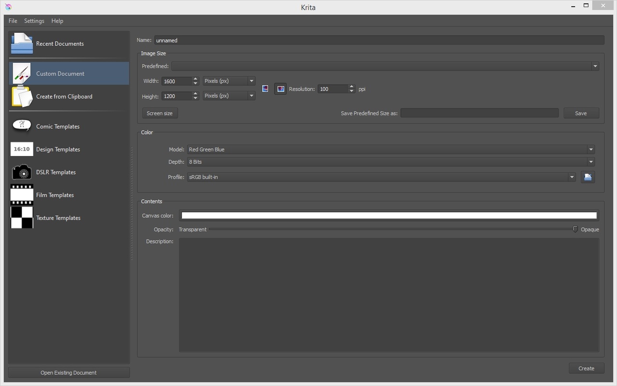Screen dimensions: 617x386
Task: Click the Create from Clipboard icon
Action: pos(22,96)
